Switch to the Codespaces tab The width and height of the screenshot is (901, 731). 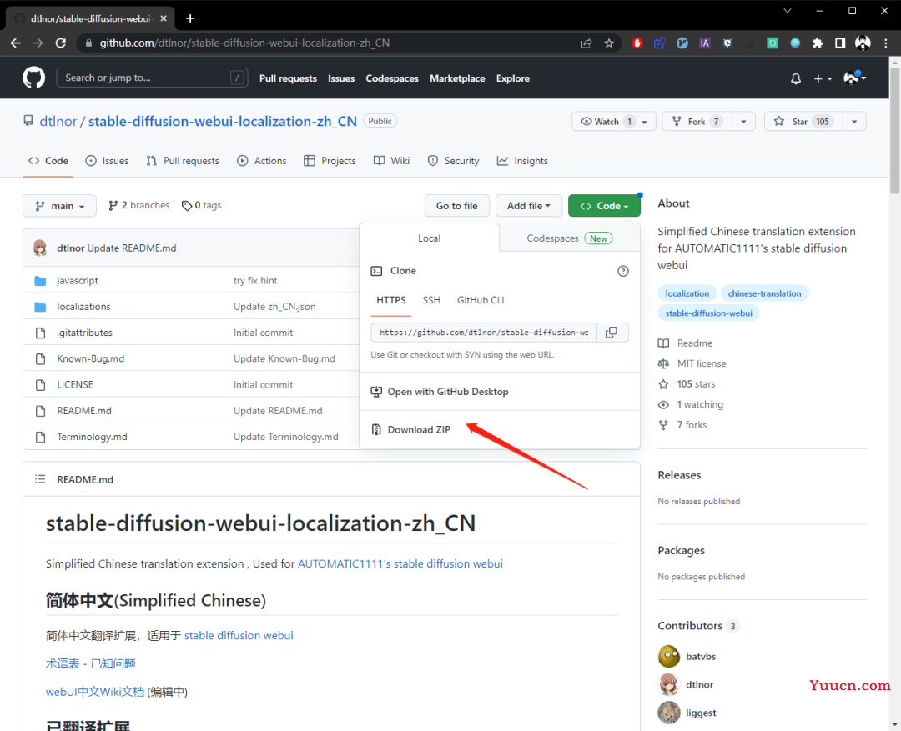coord(570,238)
